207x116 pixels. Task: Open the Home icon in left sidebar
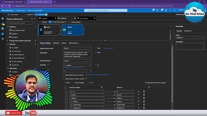click(x=3, y=18)
